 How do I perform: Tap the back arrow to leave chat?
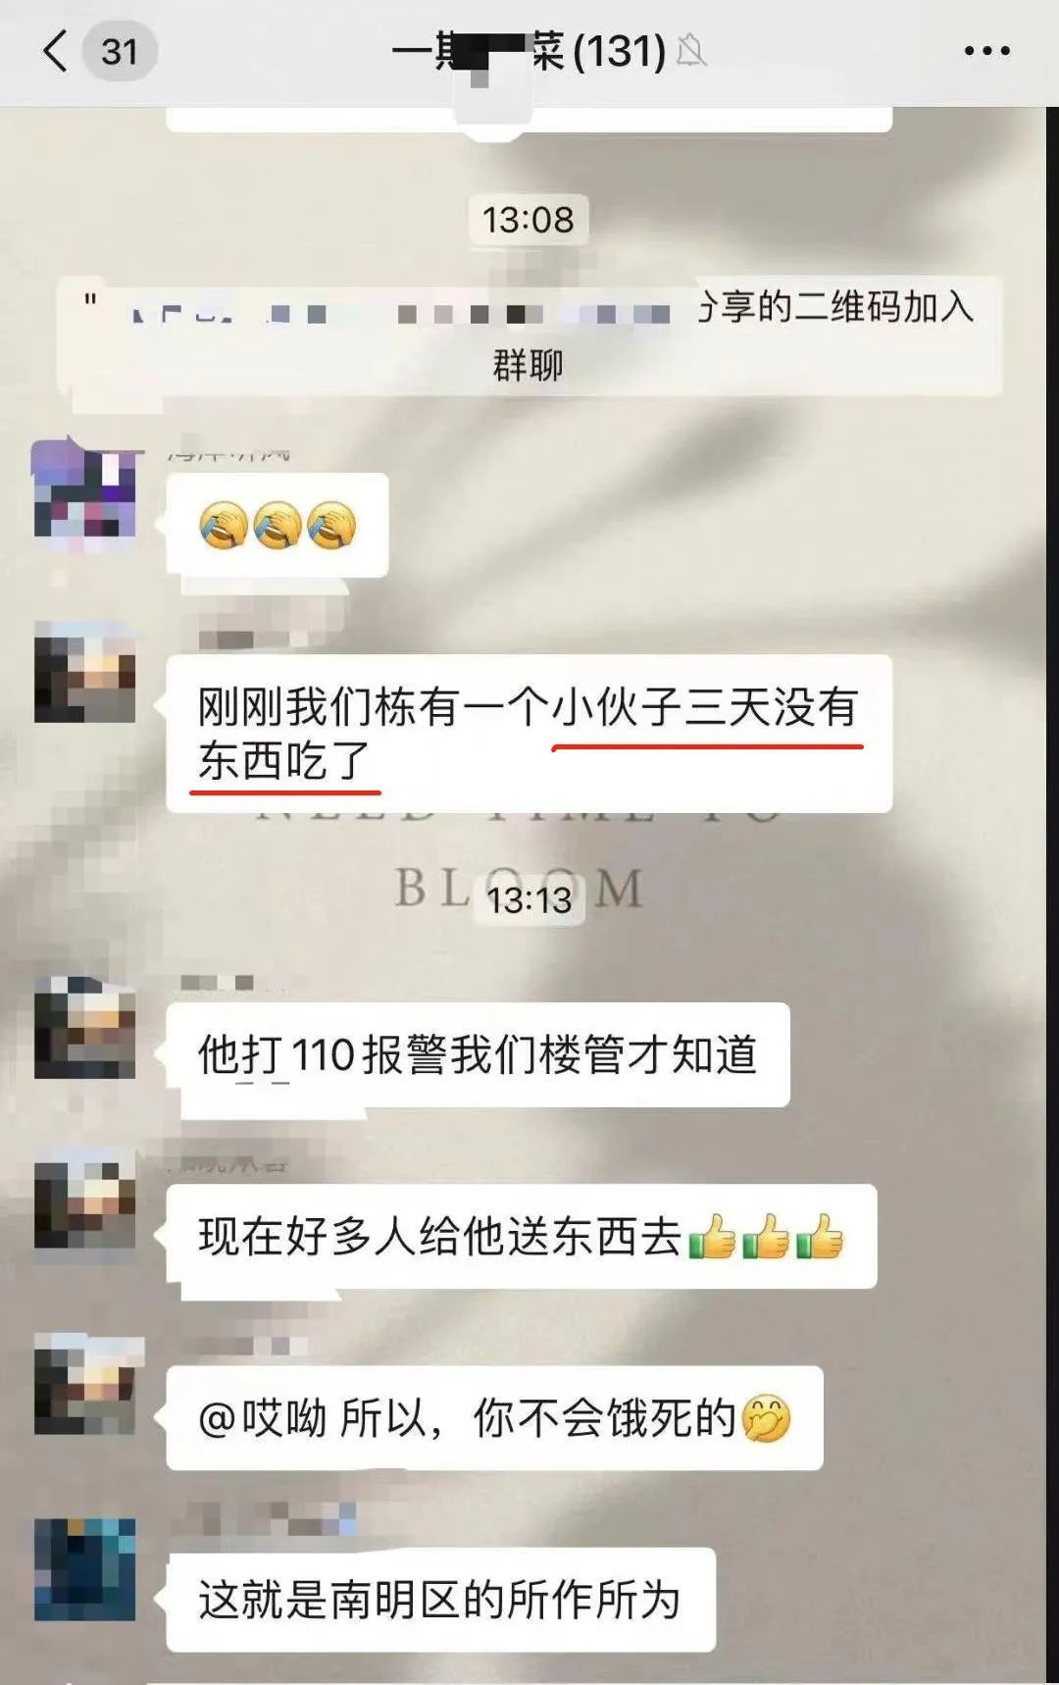coord(55,51)
